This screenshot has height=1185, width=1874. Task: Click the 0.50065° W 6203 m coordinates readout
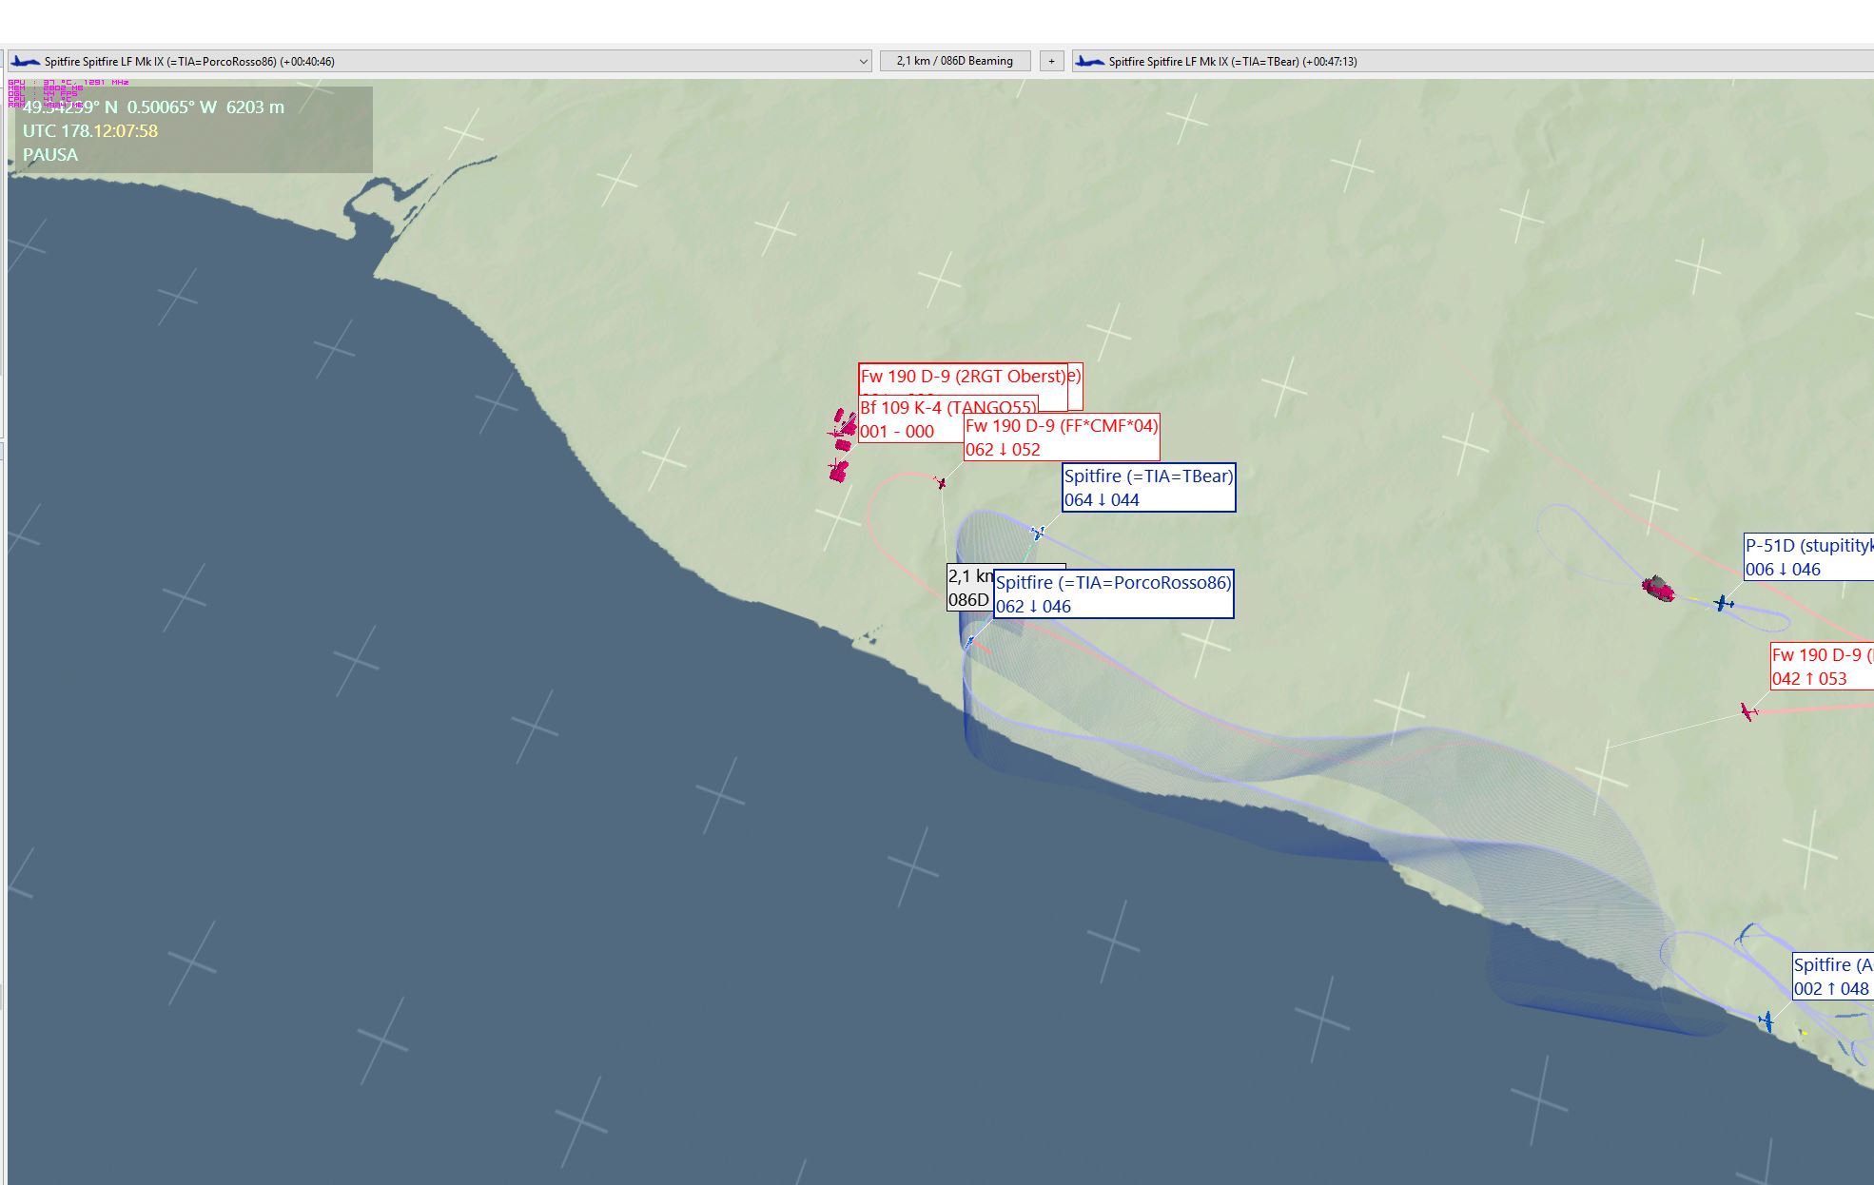[x=205, y=107]
